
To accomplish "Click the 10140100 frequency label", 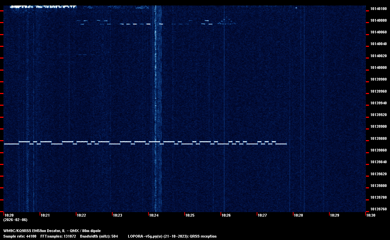I will (x=378, y=9).
